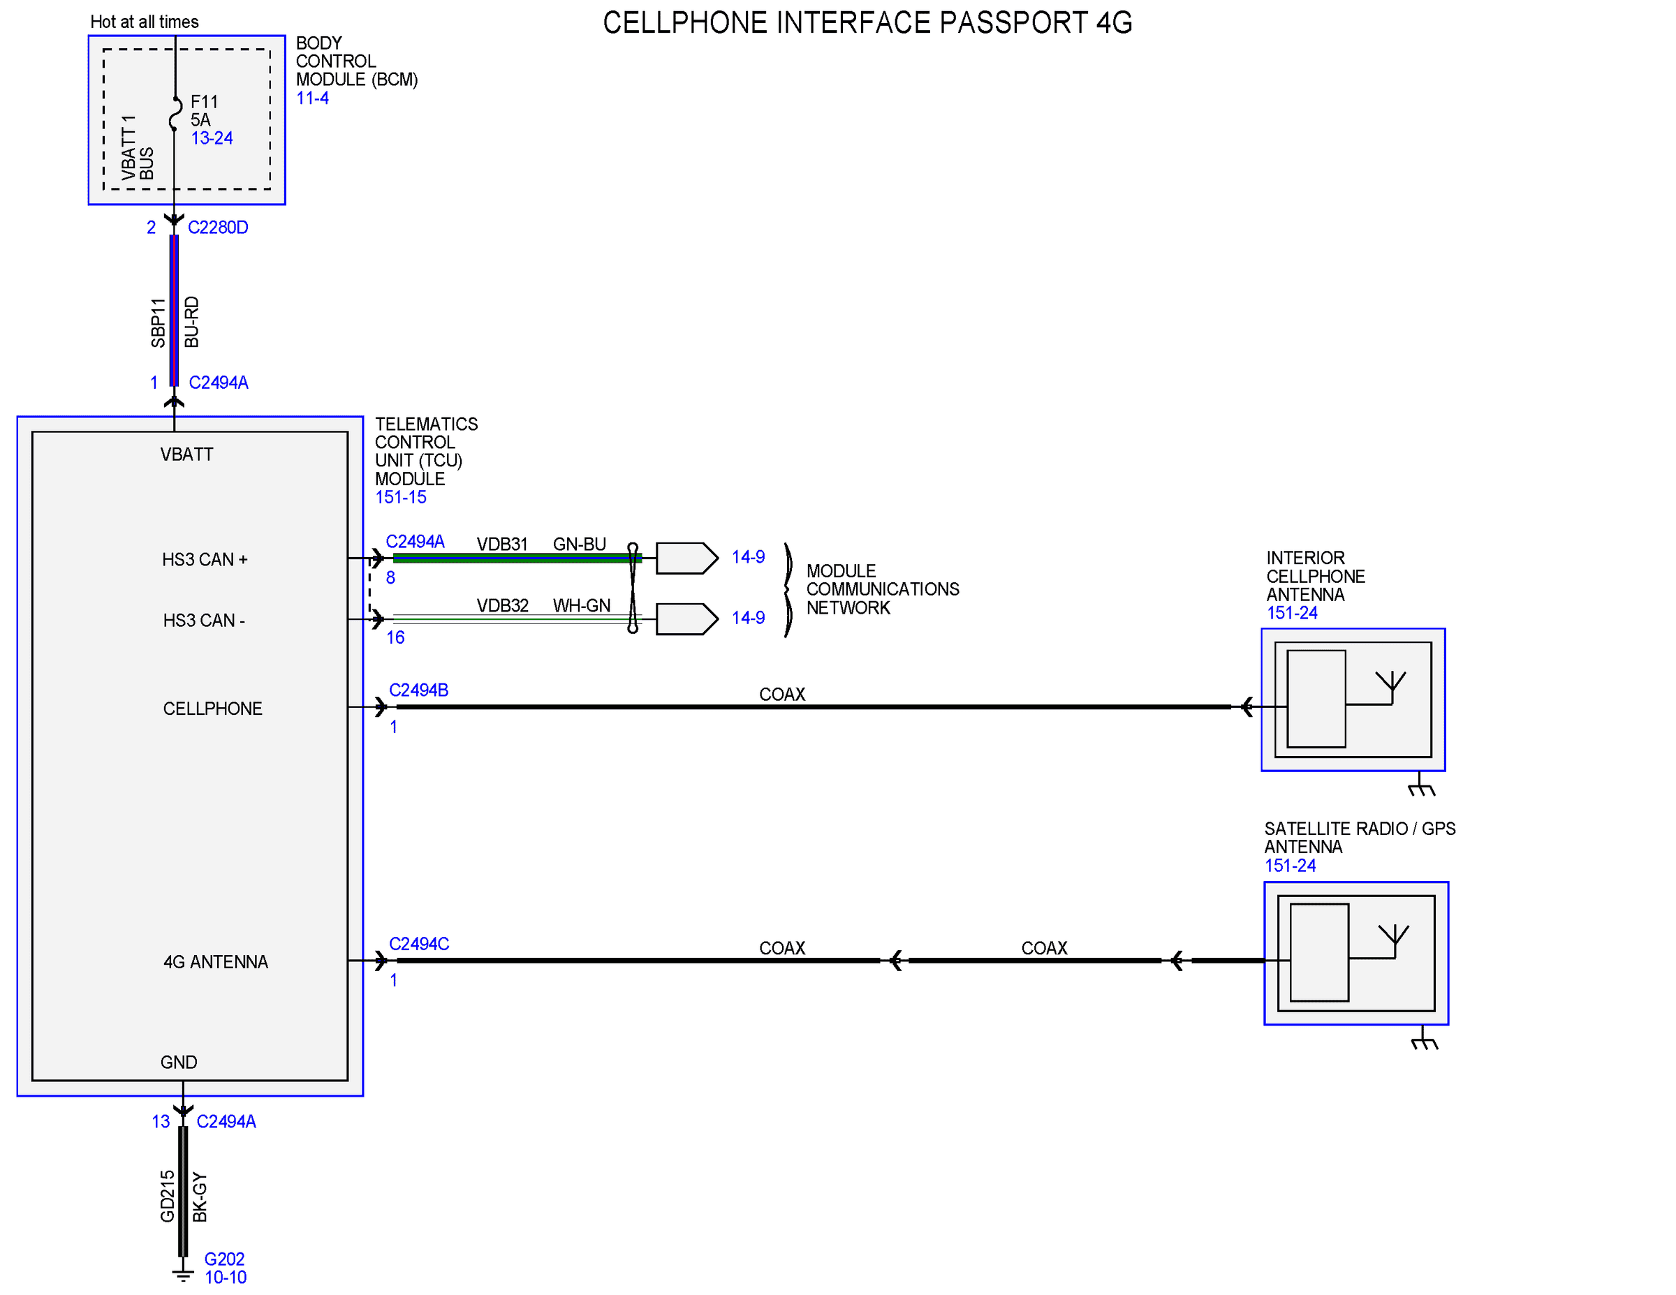Click the 'INTERIOR CELLPHONE ANTENNA' label
This screenshot has width=1676, height=1295.
[x=1316, y=577]
